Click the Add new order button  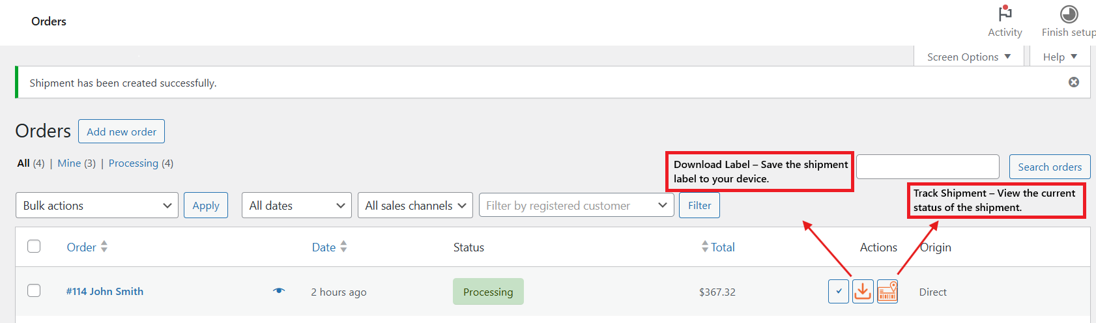click(x=121, y=132)
